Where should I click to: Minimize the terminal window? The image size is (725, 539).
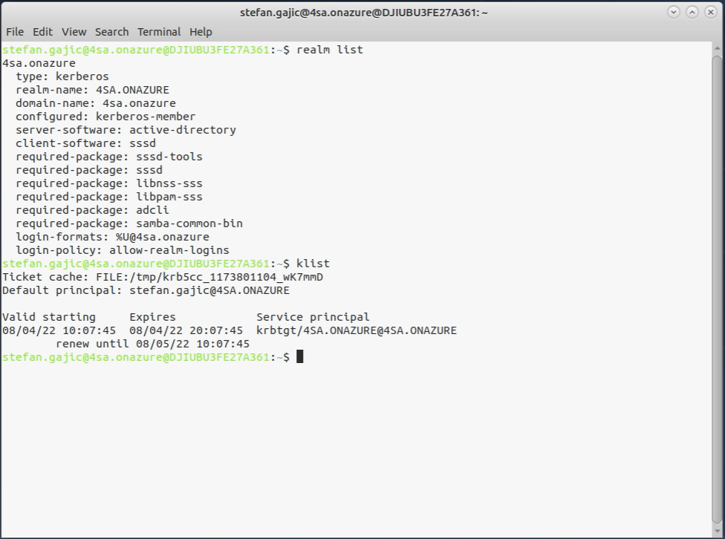[674, 12]
